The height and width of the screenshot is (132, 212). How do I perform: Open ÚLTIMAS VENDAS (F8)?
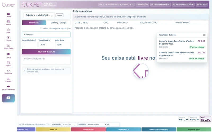click(160, 4)
